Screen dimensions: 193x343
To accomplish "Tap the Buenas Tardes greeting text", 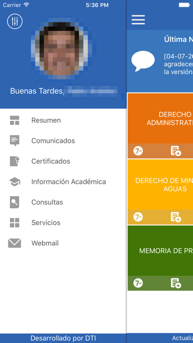I will 37,91.
